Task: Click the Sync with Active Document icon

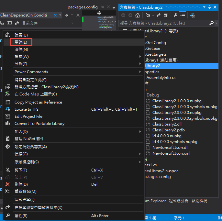Action: (159, 15)
